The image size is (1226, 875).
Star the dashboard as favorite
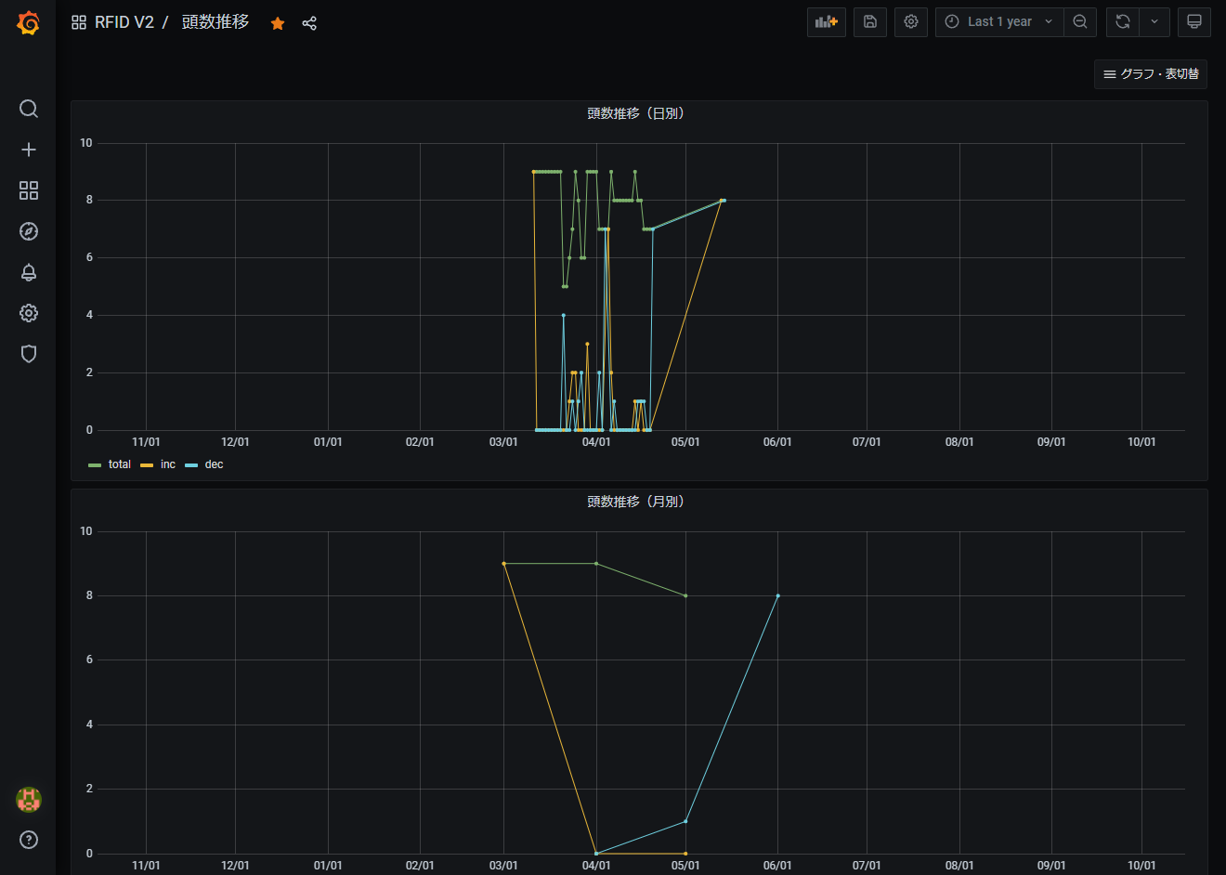point(278,23)
